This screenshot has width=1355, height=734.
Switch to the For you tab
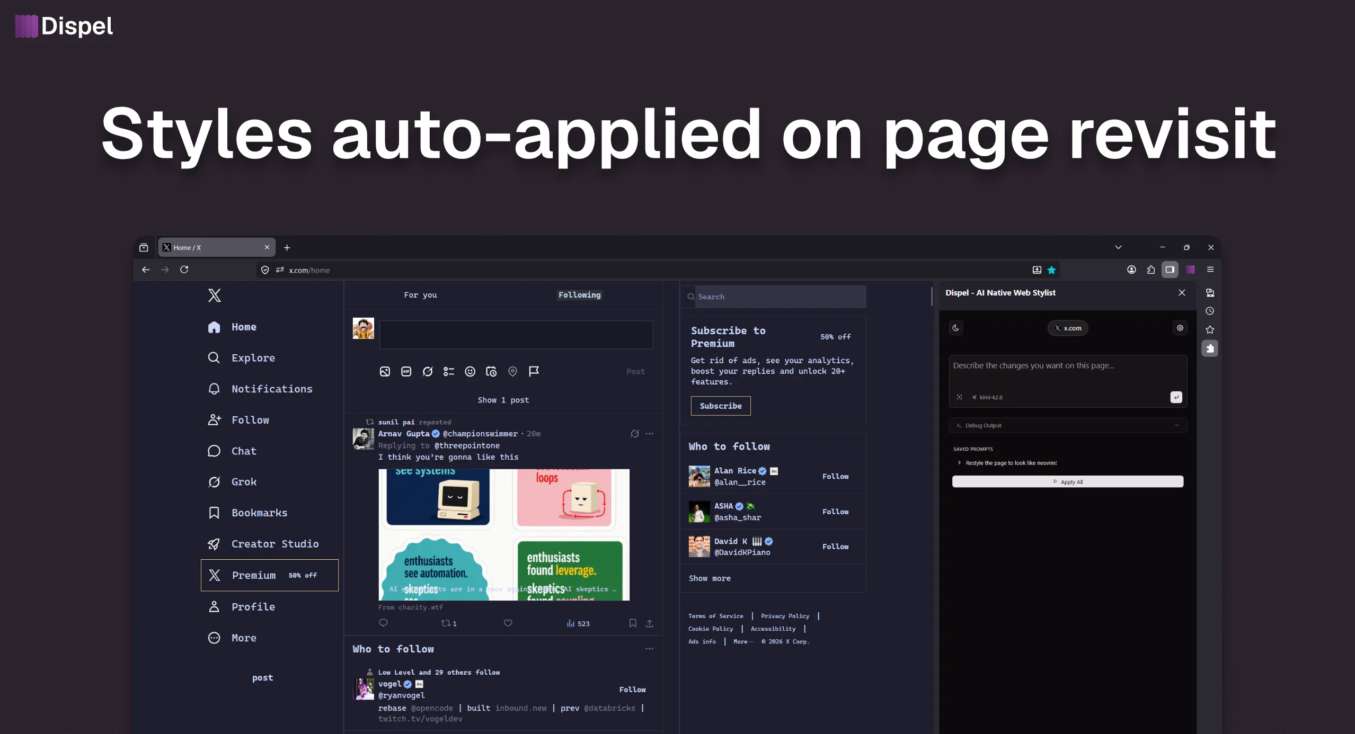421,295
